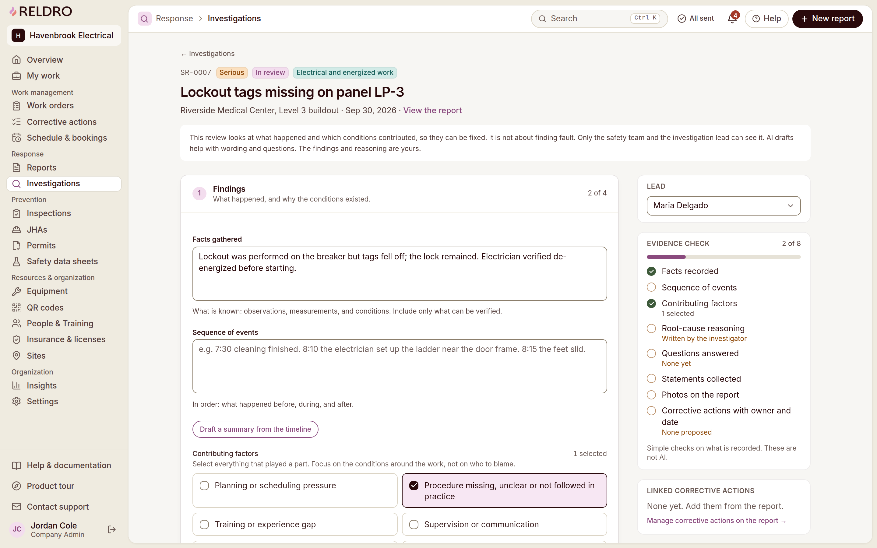The image size is (877, 548).
Task: Click the Corrective actions checklist icon
Action: click(x=16, y=122)
